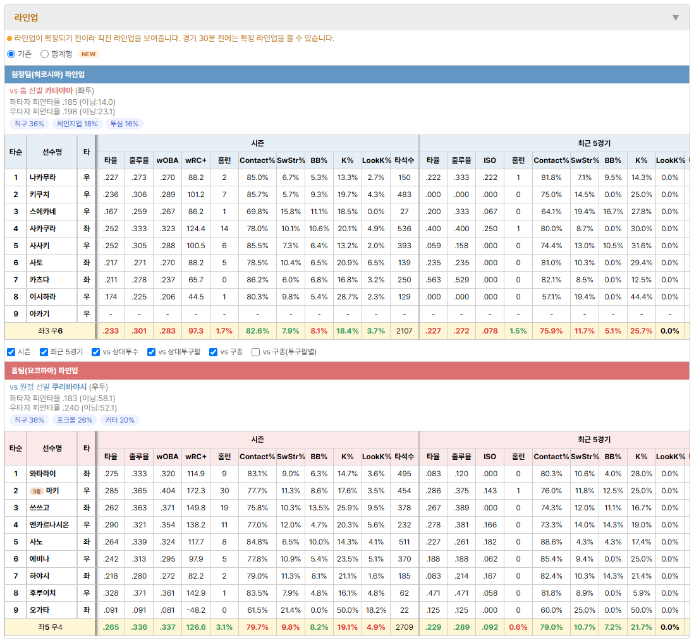This screenshot has width=694, height=643.
Task: Click player name 이시하라
Action: pyautogui.click(x=43, y=297)
